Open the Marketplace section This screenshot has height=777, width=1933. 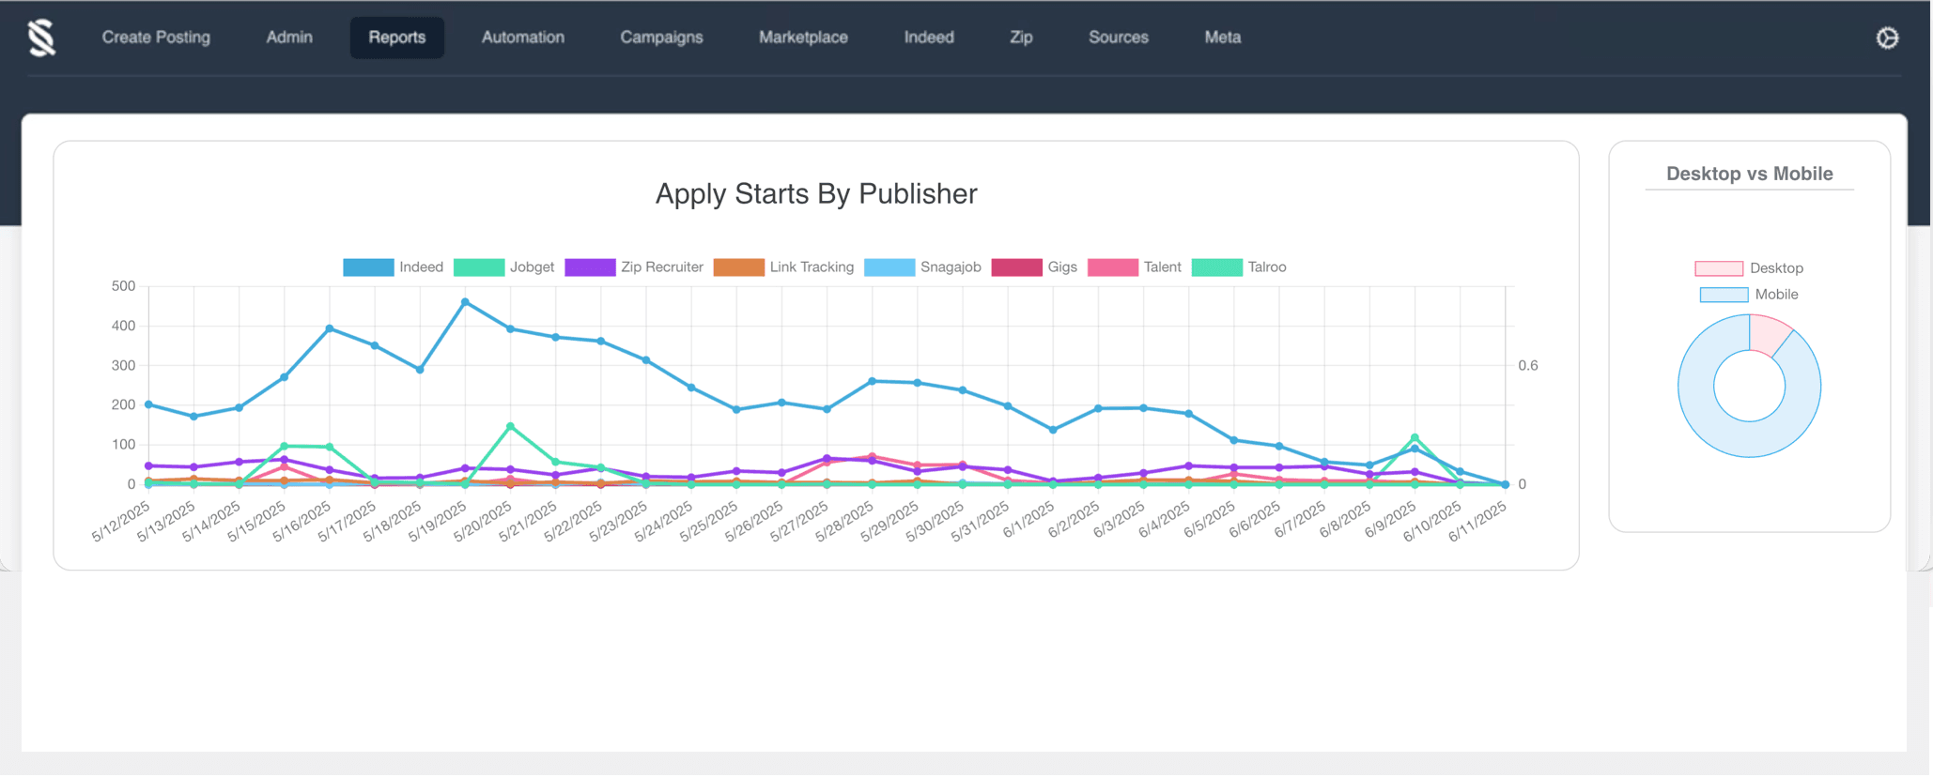pos(803,38)
